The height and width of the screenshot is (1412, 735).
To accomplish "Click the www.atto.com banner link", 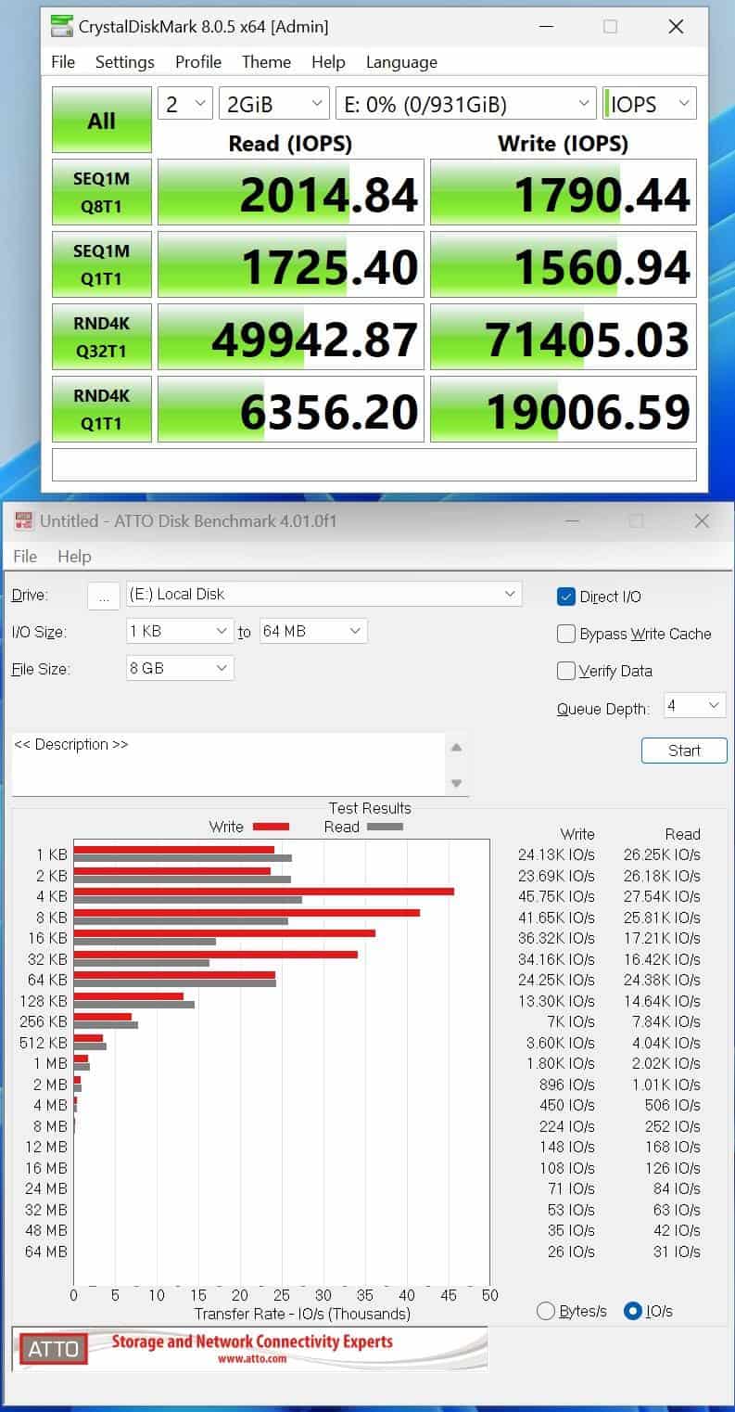I will 251,1358.
